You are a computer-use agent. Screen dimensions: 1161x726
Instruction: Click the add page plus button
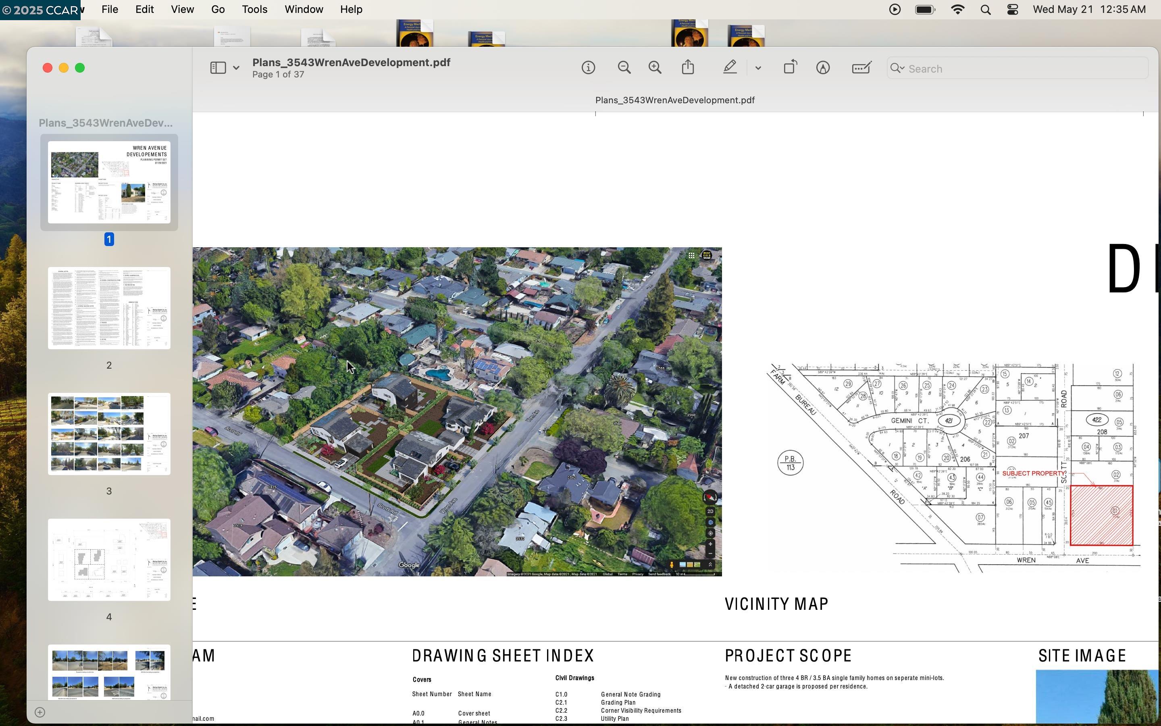pos(40,712)
